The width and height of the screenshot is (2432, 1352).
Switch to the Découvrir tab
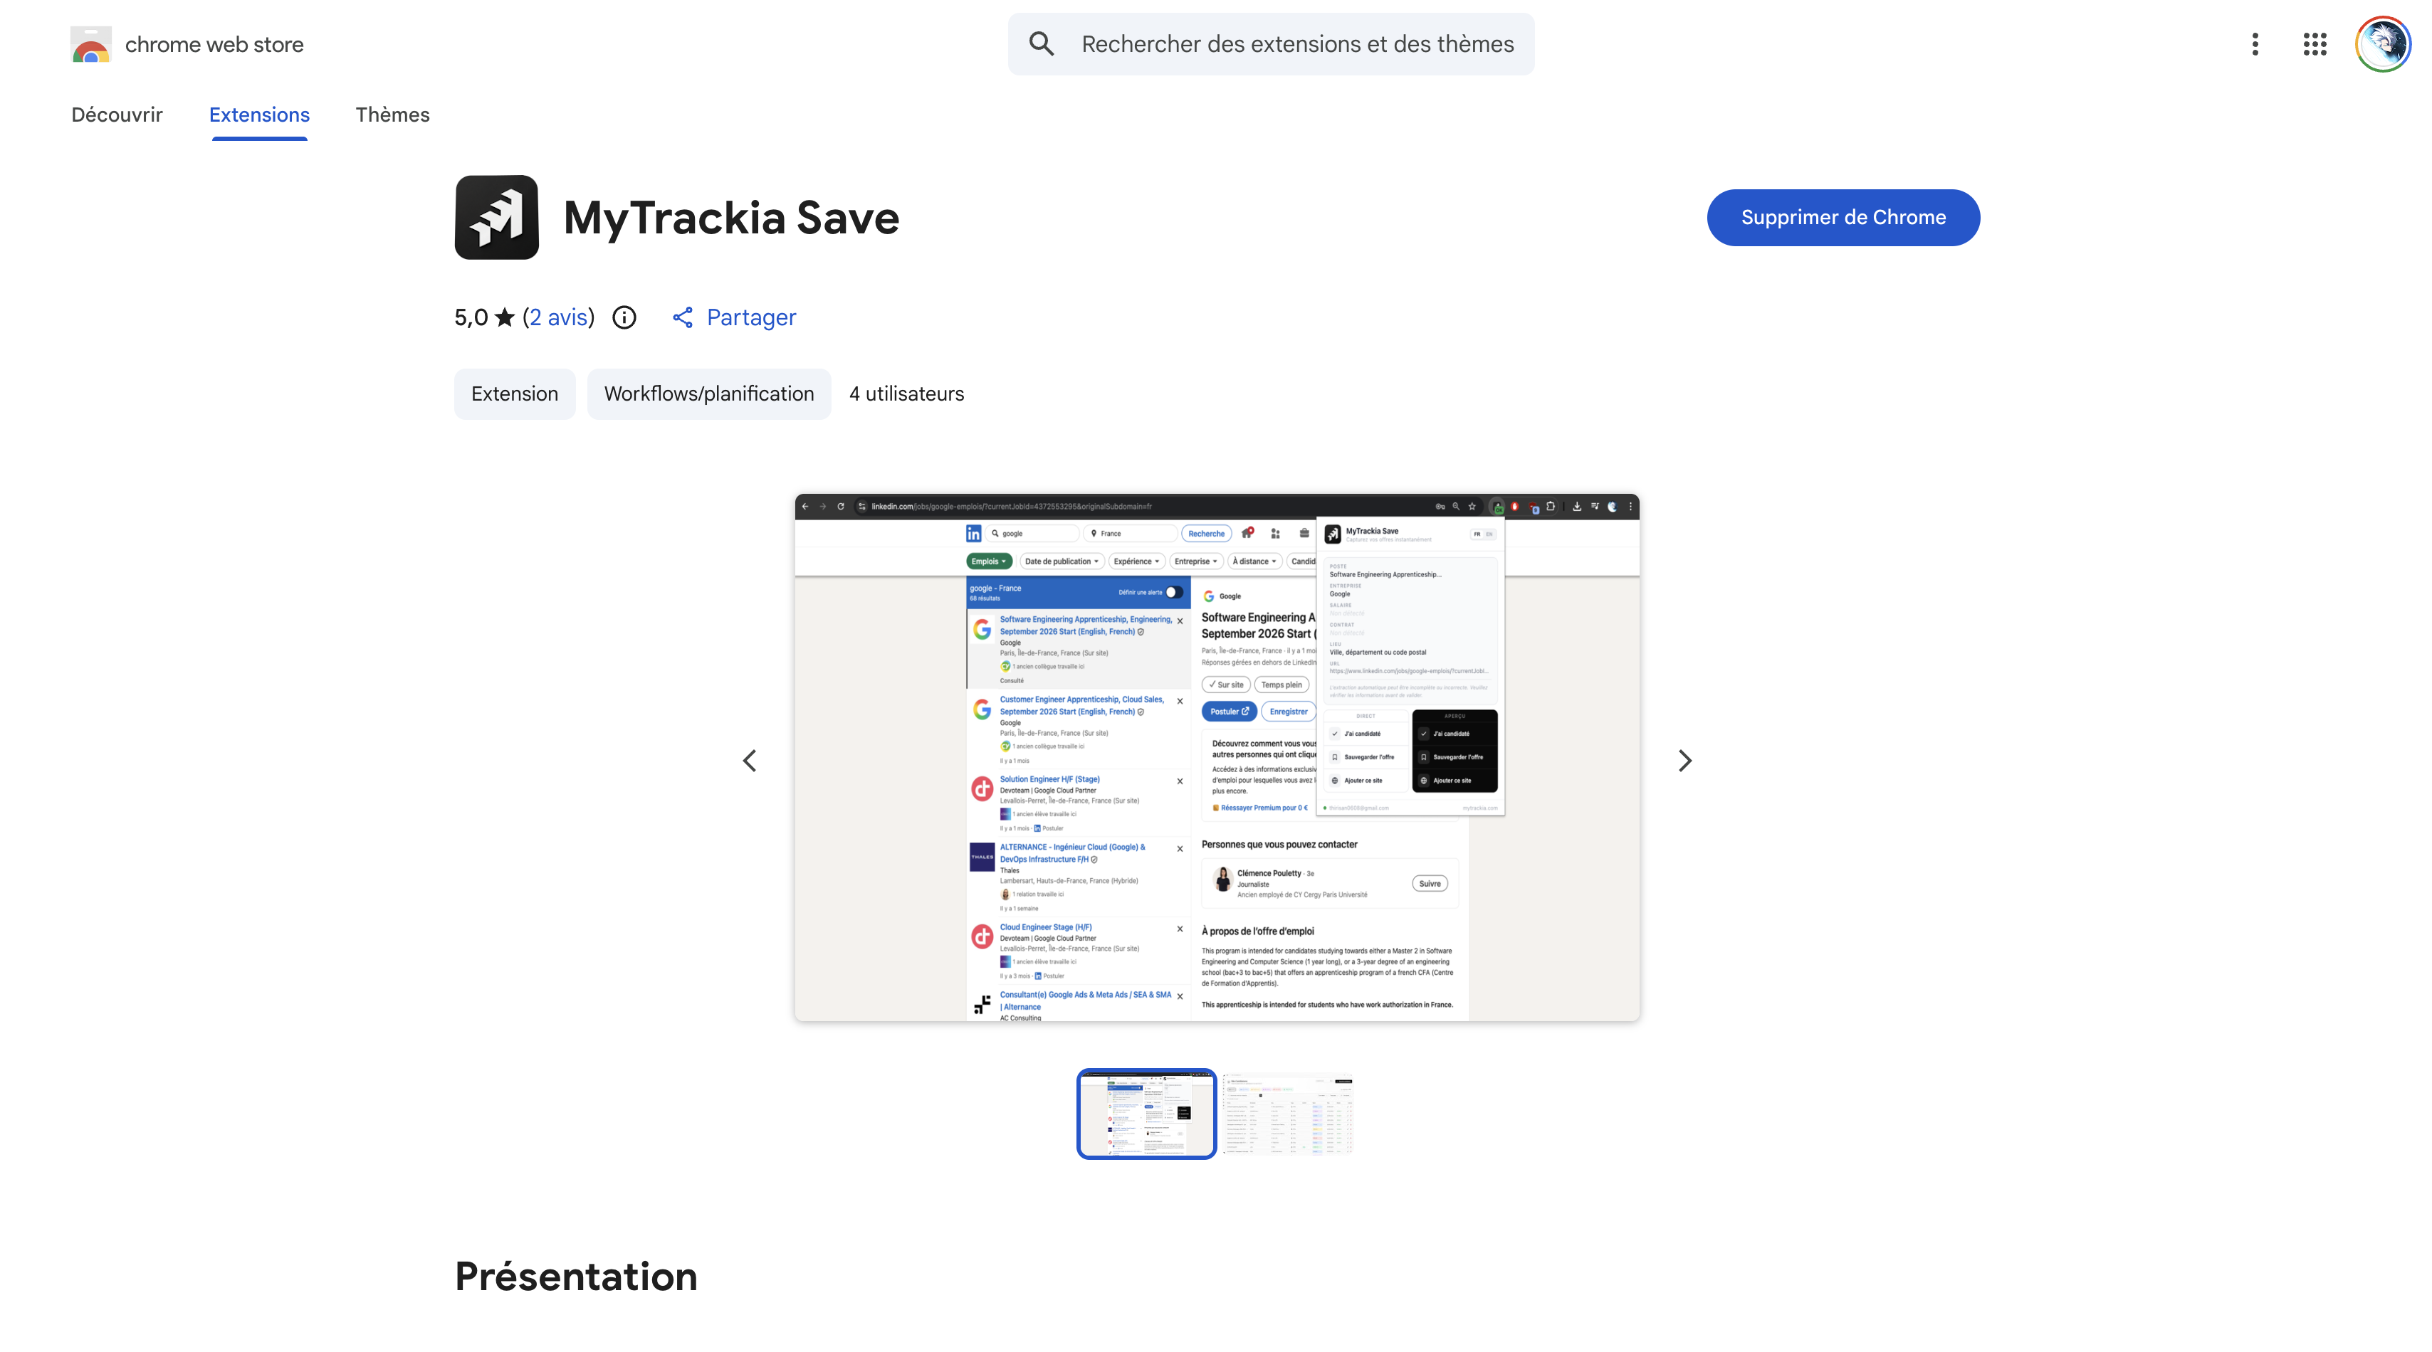(x=117, y=115)
